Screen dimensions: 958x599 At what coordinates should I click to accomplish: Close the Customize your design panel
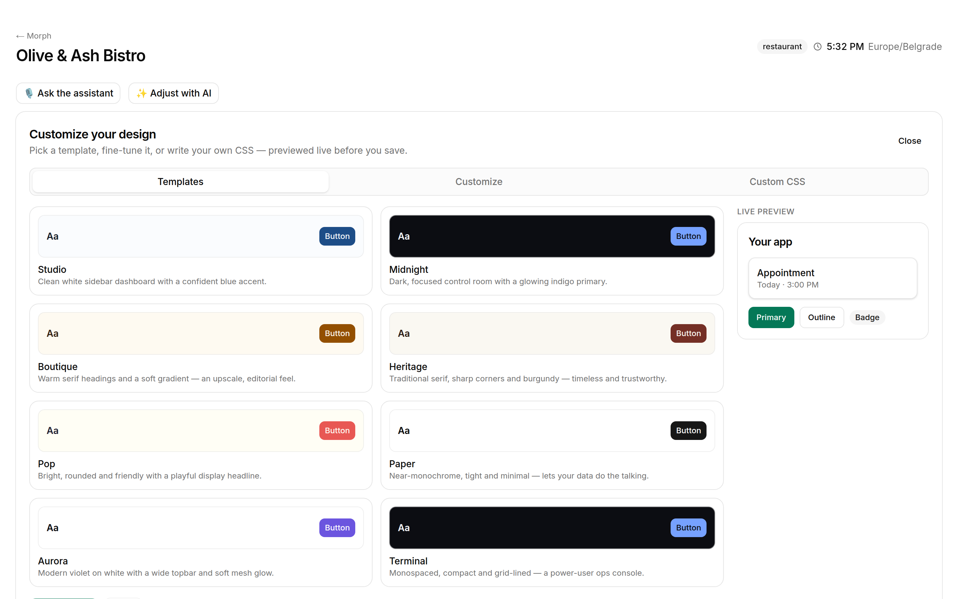click(x=909, y=141)
